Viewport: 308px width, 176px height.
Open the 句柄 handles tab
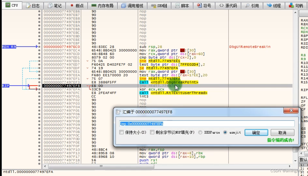[x=296, y=6]
